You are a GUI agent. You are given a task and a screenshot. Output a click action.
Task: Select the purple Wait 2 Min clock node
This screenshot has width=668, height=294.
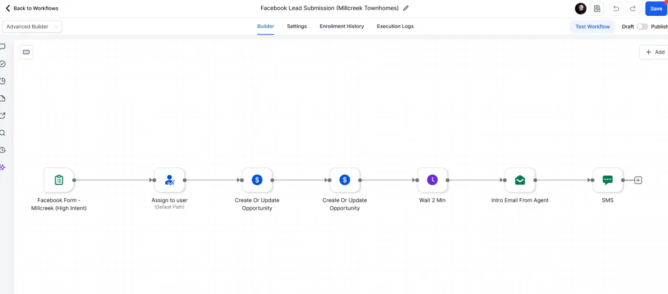point(432,180)
